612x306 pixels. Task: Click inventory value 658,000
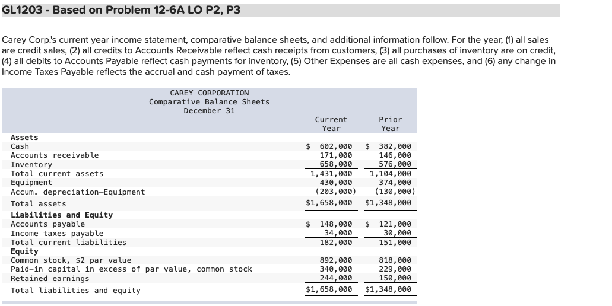click(335, 164)
